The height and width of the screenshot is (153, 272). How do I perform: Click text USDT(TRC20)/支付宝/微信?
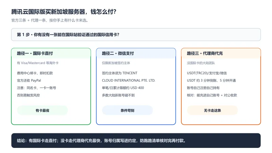(207, 73)
